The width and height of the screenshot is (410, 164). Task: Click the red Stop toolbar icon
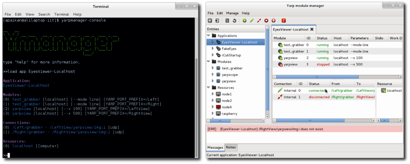tap(266, 20)
